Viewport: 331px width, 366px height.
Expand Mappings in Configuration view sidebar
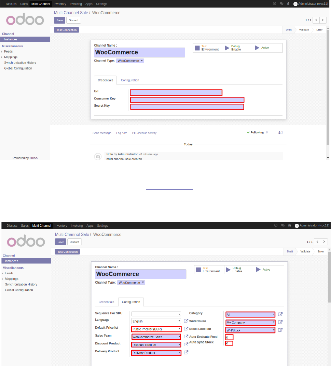[x=11, y=279]
